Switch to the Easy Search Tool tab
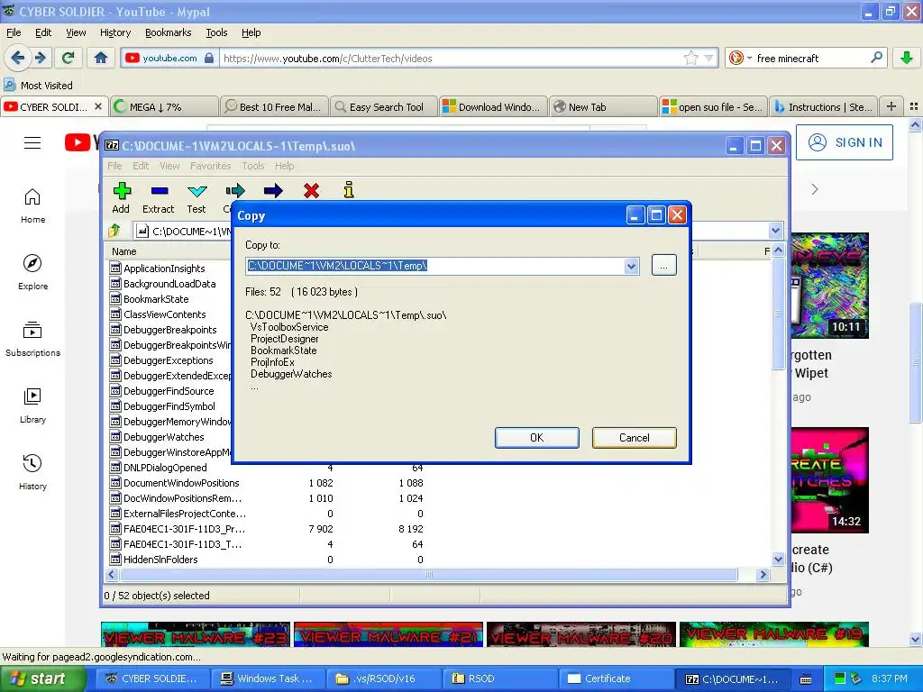The width and height of the screenshot is (923, 692). pos(384,106)
